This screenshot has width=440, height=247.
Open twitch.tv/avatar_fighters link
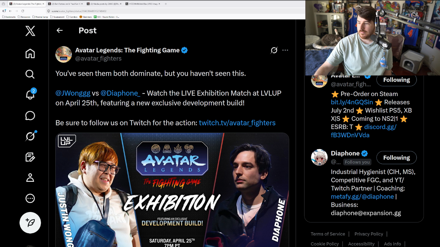[237, 123]
